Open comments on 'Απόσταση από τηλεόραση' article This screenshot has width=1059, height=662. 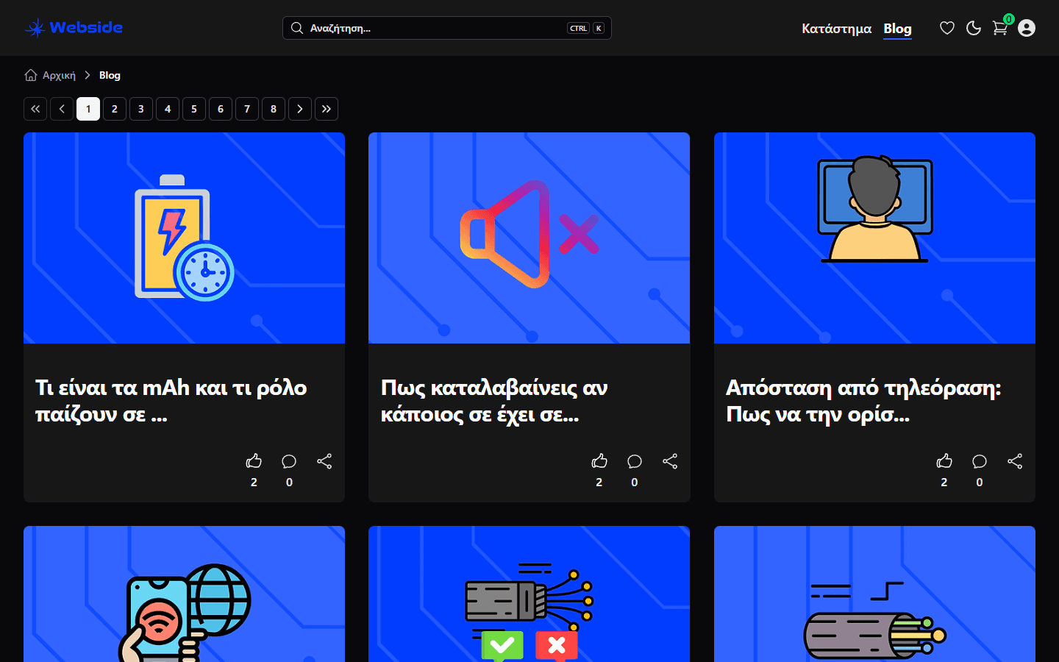(x=980, y=461)
